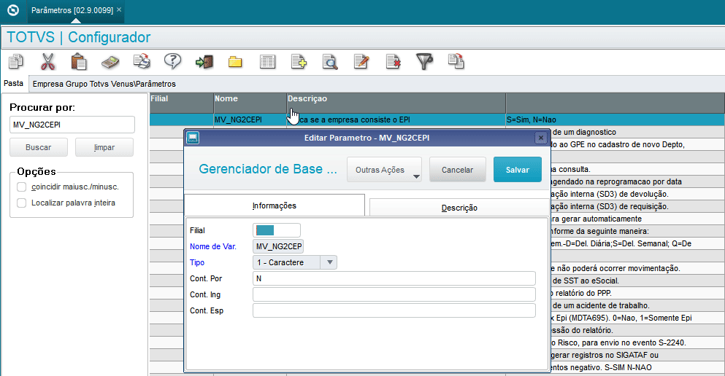Open the Outras Ações dropdown

(384, 170)
